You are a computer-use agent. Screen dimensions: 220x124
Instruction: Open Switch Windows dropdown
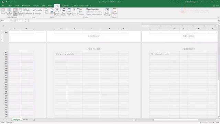107,12
